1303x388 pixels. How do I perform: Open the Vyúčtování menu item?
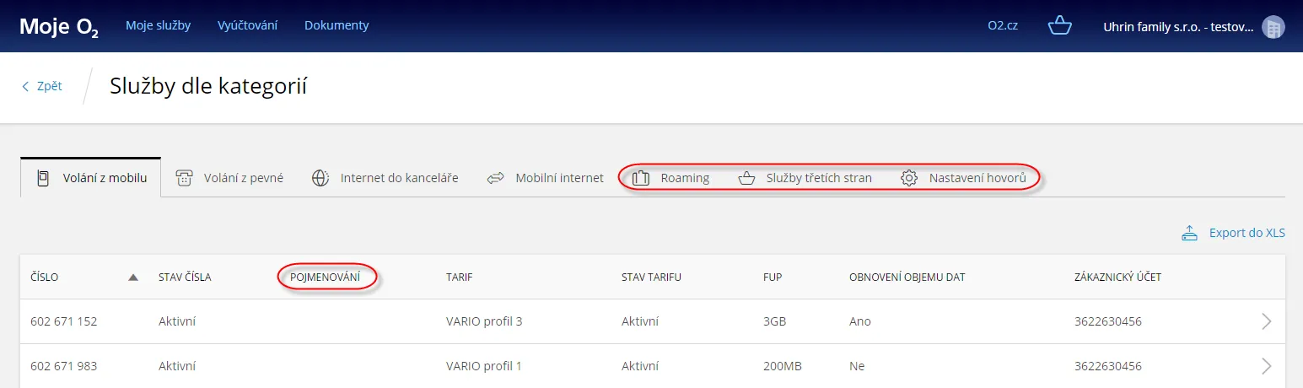(x=247, y=25)
